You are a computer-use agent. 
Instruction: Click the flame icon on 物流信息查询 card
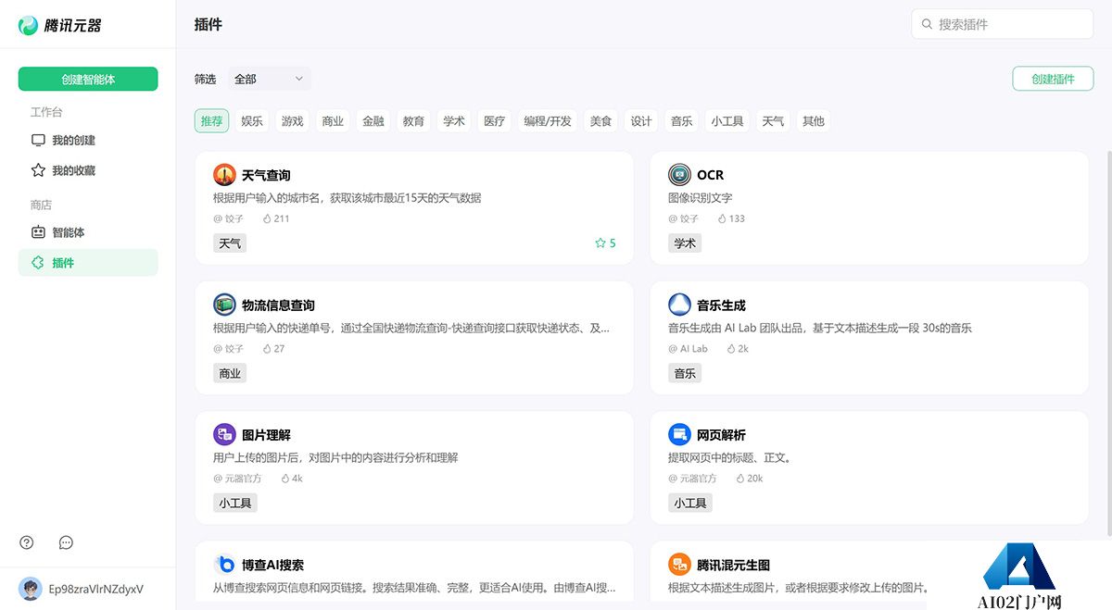coord(267,349)
